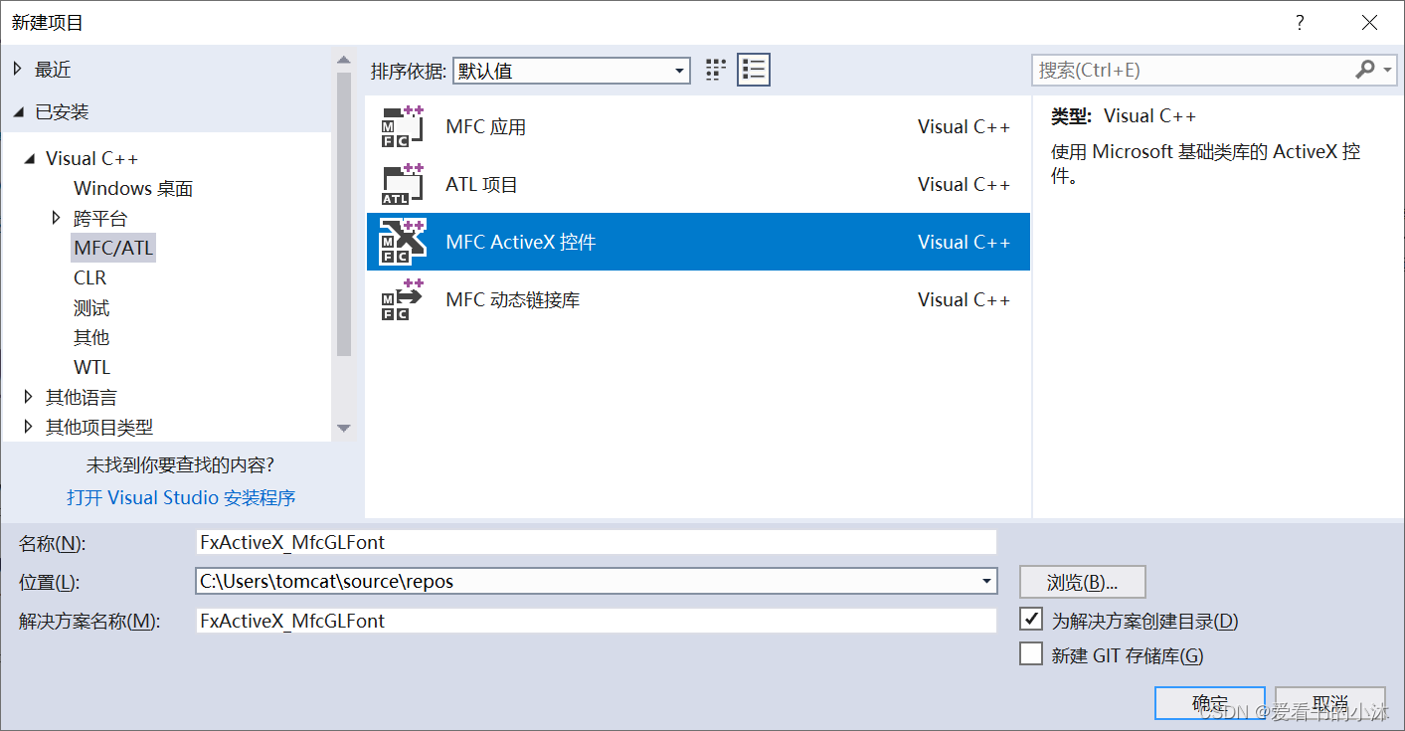Select the ATL 项目 template icon
Image resolution: width=1405 pixels, height=731 pixels.
tap(403, 184)
